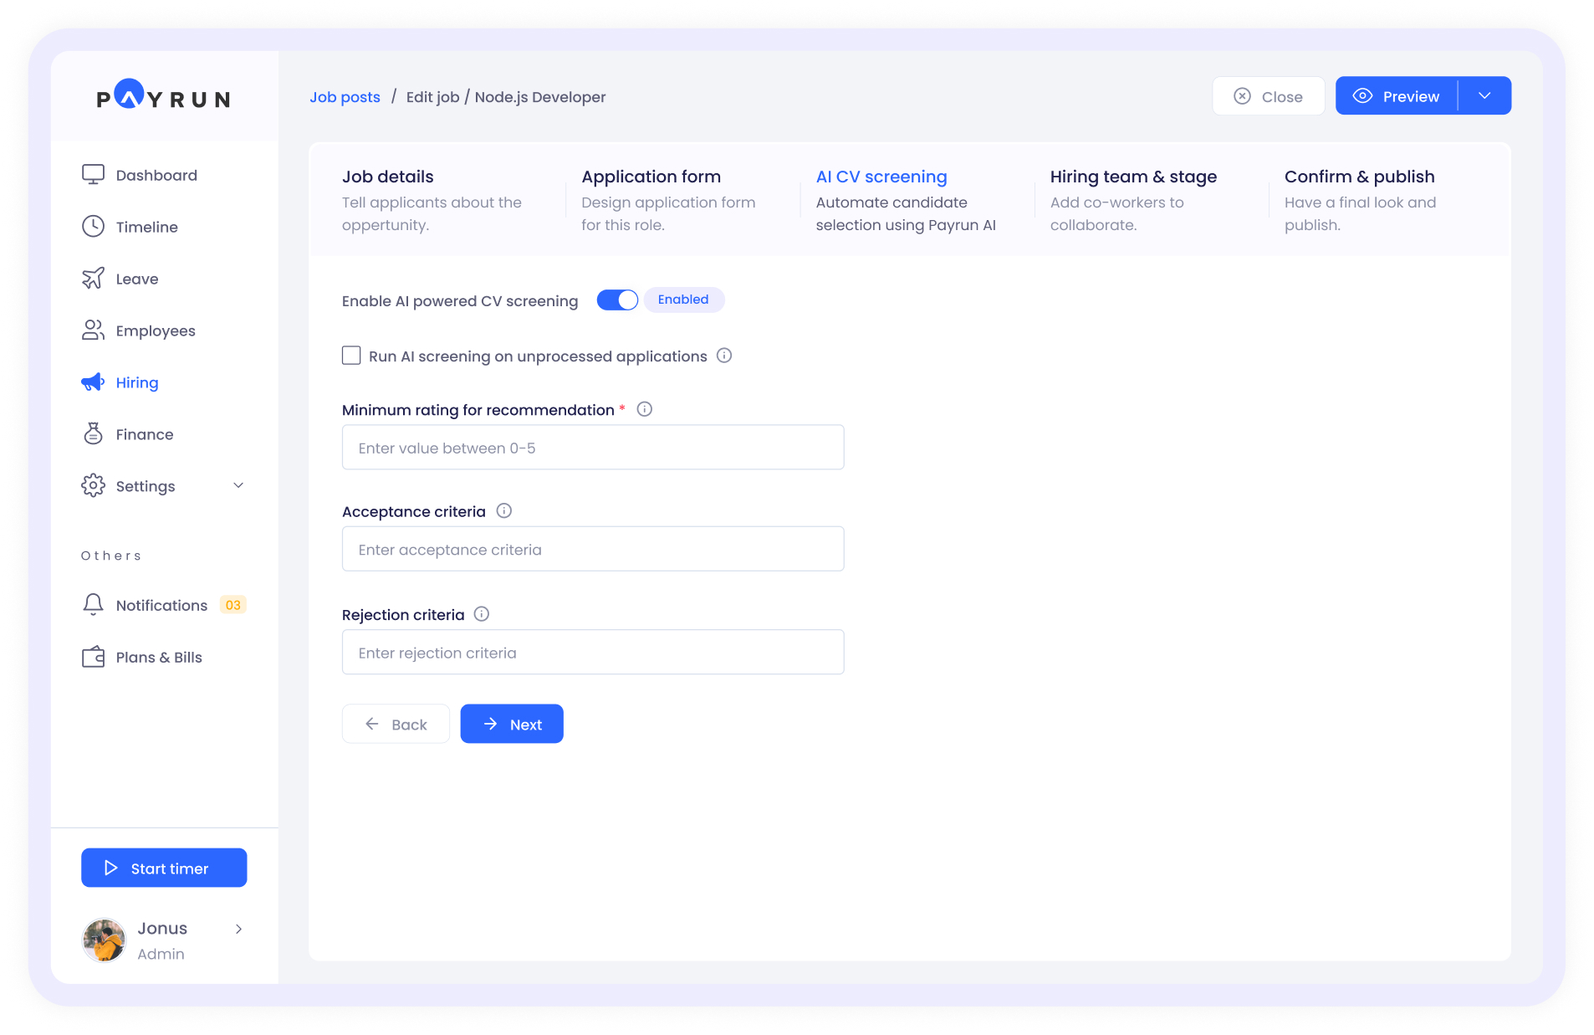Click the Dashboard monitor icon in sidebar
1594x1035 pixels.
tap(93, 175)
